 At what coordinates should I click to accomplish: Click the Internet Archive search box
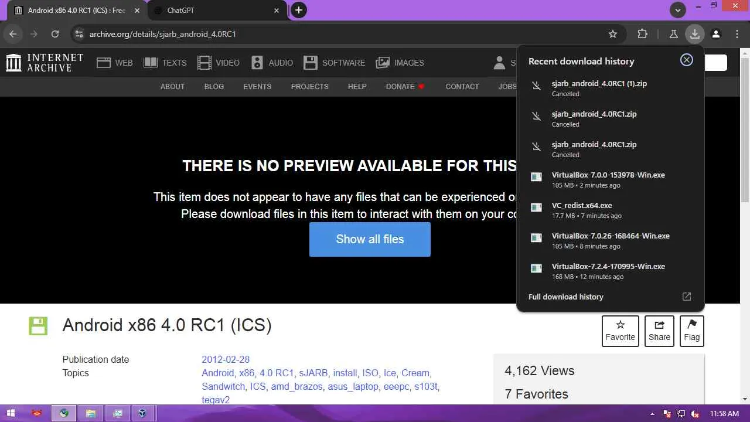(x=715, y=63)
